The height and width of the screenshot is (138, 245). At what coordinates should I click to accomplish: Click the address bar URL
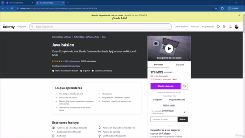(59, 8)
